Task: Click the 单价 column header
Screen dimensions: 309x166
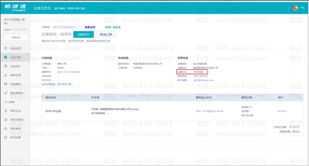Action: point(281,97)
